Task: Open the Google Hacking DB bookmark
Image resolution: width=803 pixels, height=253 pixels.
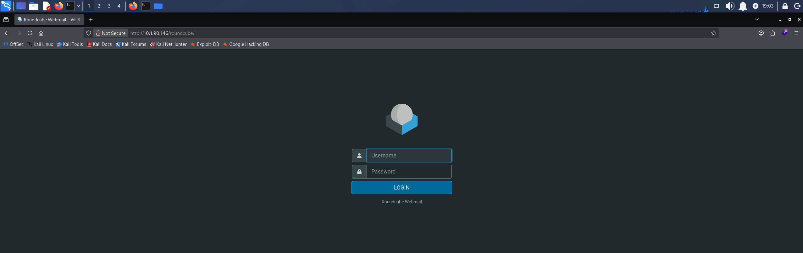Action: 246,44
